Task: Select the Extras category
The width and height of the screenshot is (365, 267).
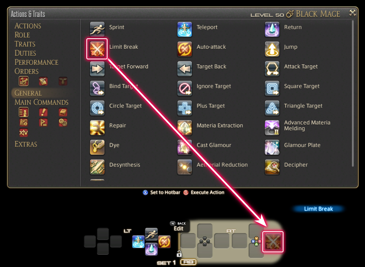Action: (26, 144)
